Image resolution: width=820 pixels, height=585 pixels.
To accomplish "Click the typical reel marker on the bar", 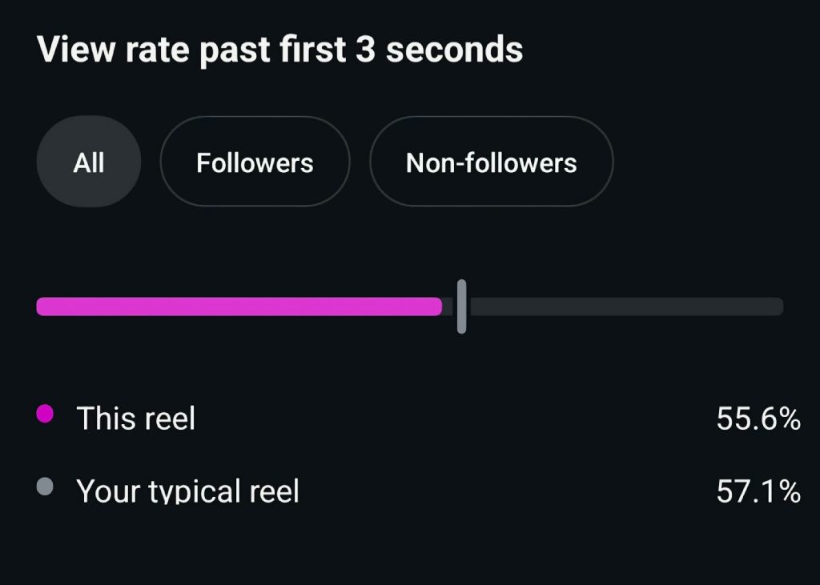I will 461,307.
